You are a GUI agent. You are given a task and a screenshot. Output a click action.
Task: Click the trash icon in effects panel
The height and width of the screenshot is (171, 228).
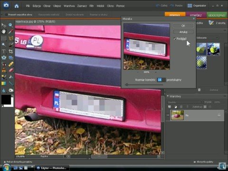(x=199, y=90)
